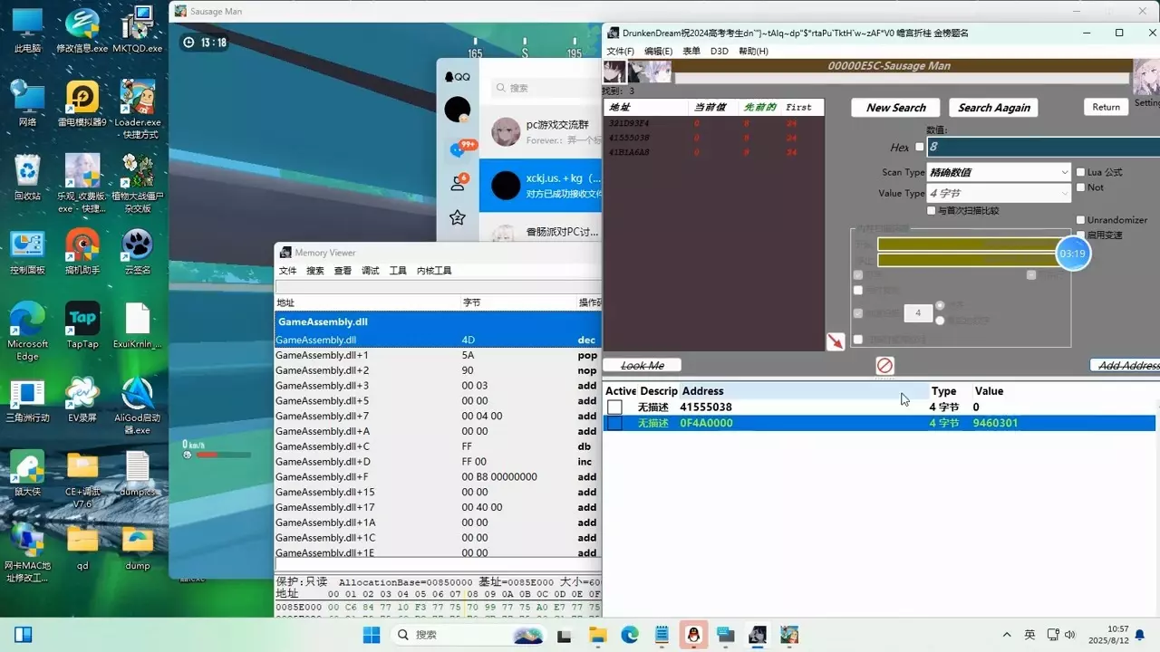Open the 搜索 menu in Memory Viewer

pos(315,271)
